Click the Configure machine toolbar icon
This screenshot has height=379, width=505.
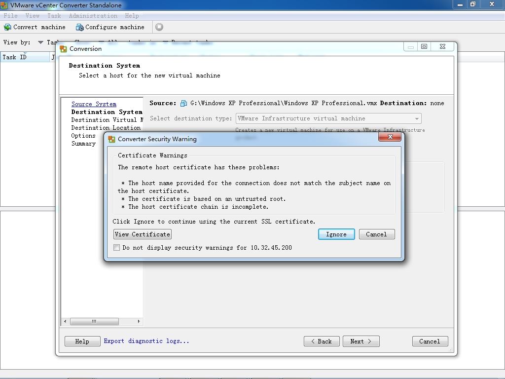pos(79,28)
